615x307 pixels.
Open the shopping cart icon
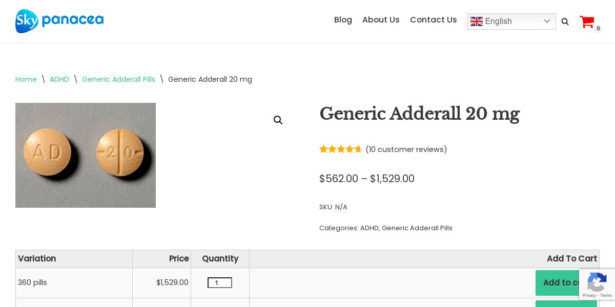pyautogui.click(x=587, y=22)
